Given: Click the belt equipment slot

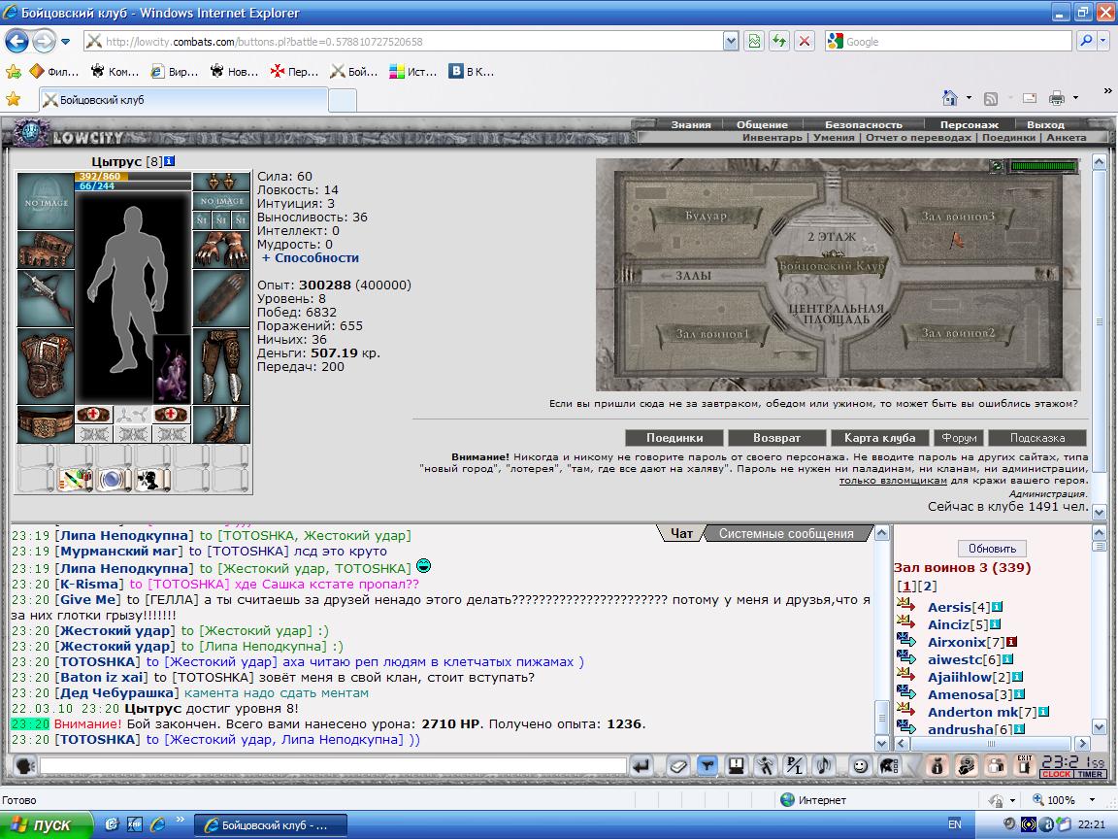Looking at the screenshot, I should click(46, 424).
